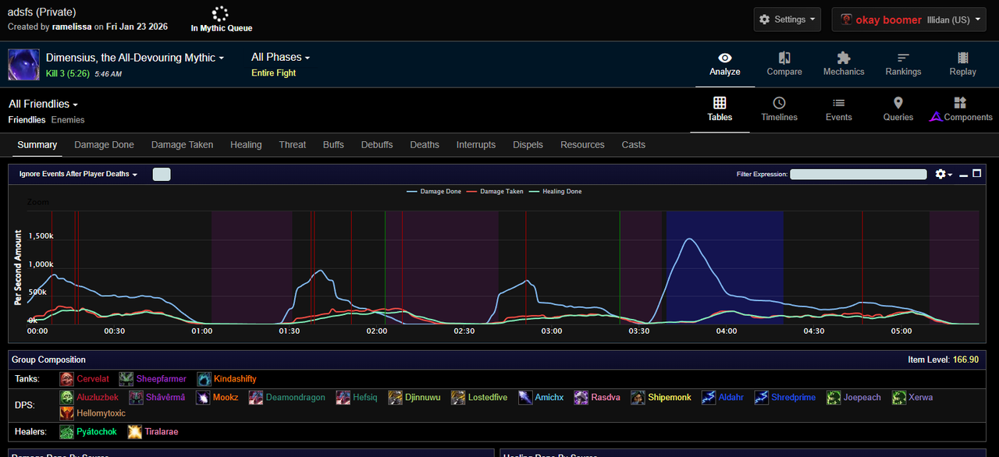Click the class icon beside Kindashifty

(x=204, y=379)
